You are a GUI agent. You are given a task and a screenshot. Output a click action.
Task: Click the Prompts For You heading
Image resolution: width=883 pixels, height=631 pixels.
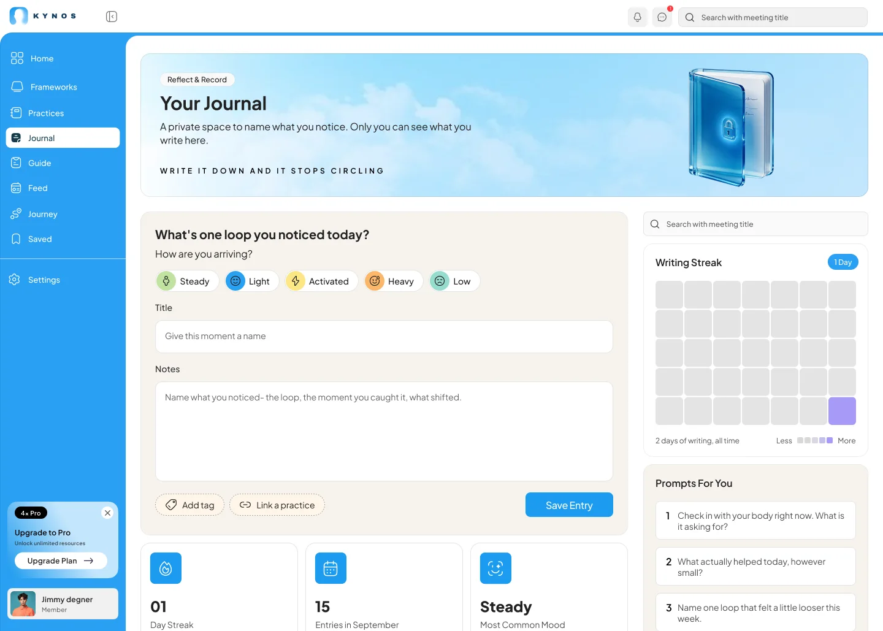point(694,483)
